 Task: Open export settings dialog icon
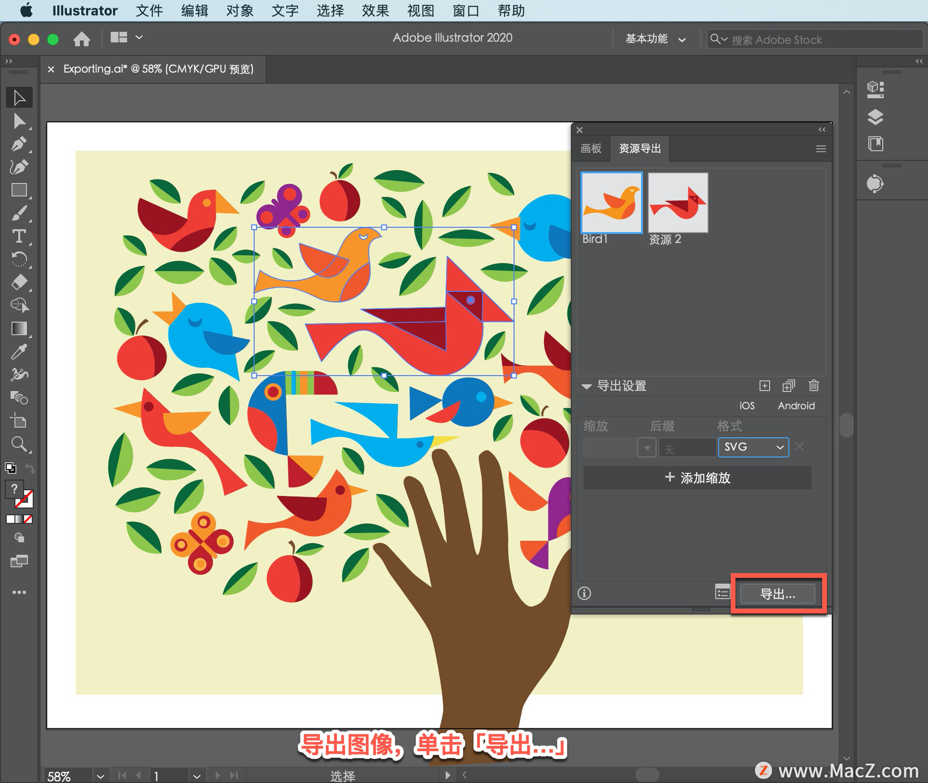[x=723, y=591]
